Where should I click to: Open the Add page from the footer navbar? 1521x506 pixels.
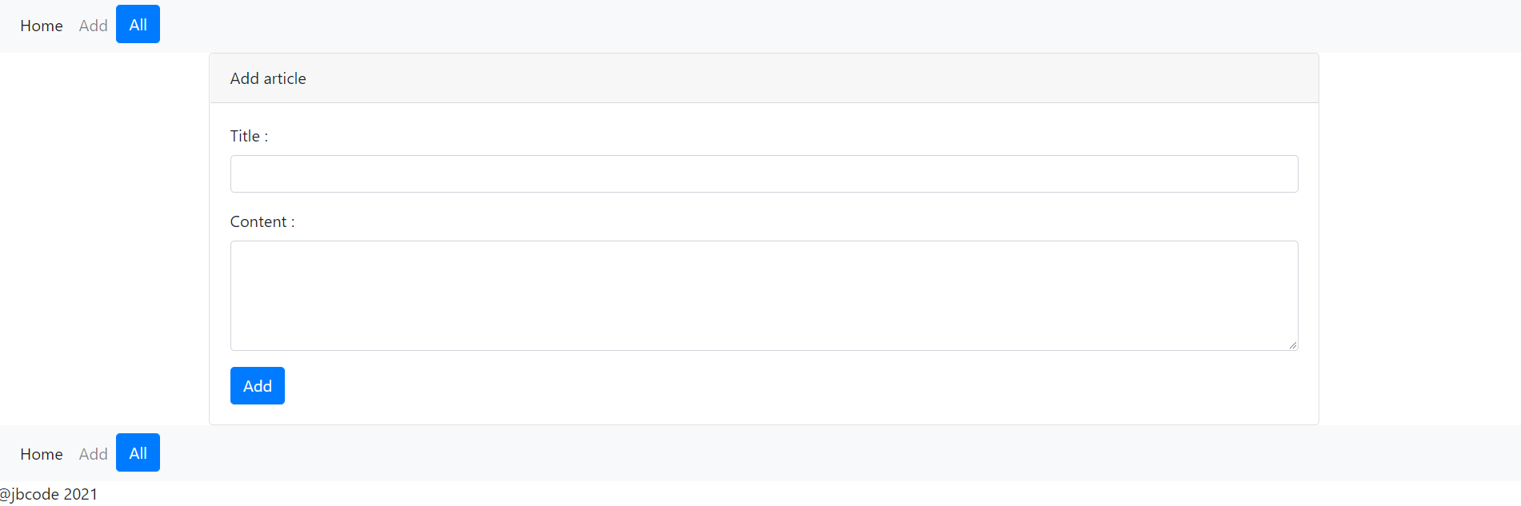pyautogui.click(x=93, y=453)
